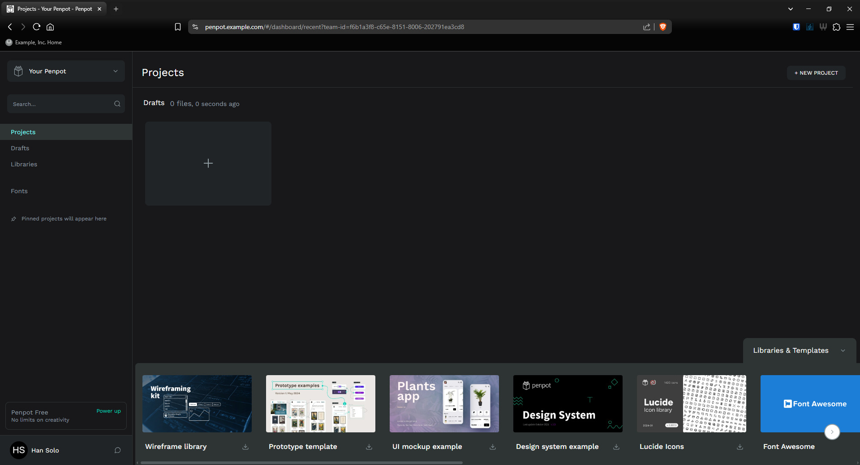Open the Fonts section
The width and height of the screenshot is (860, 465).
tap(19, 191)
